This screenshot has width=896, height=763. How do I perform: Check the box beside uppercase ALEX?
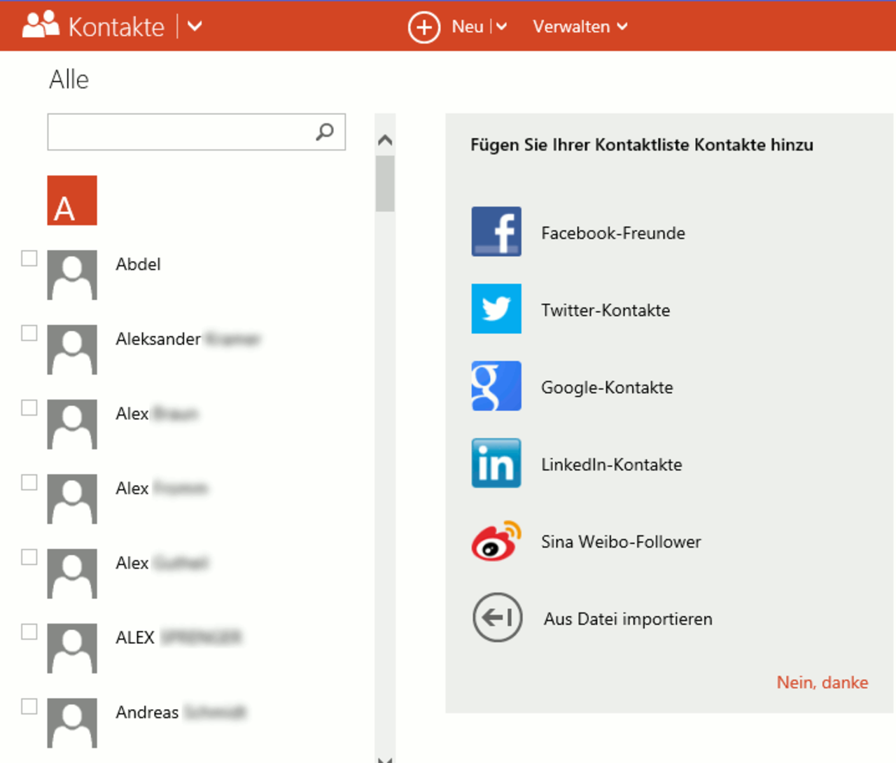(29, 631)
